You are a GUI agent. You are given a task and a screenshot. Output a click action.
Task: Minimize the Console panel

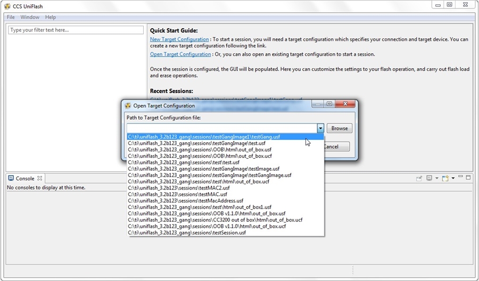coord(461,177)
